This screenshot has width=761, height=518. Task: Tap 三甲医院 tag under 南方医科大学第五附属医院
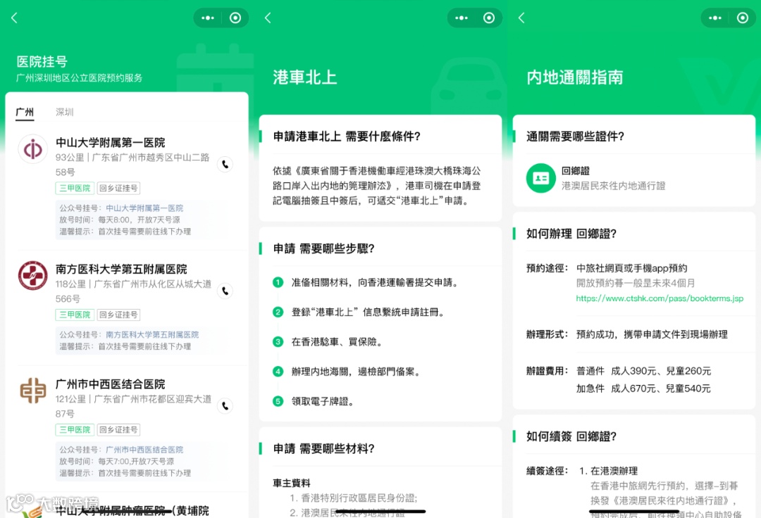pyautogui.click(x=75, y=315)
